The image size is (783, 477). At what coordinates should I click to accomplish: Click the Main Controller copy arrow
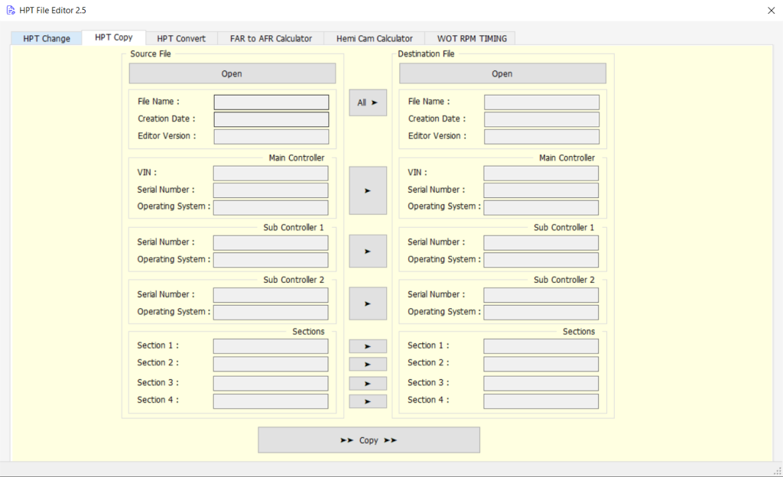(x=368, y=190)
